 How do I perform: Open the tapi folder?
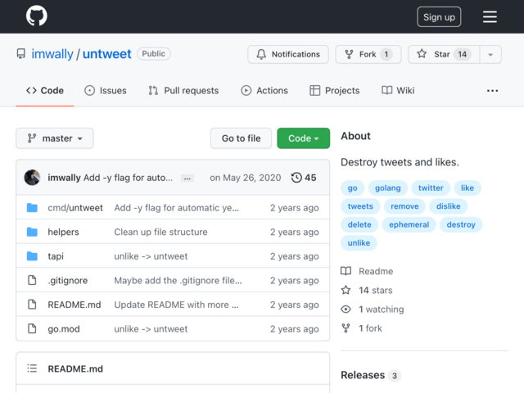pos(56,256)
